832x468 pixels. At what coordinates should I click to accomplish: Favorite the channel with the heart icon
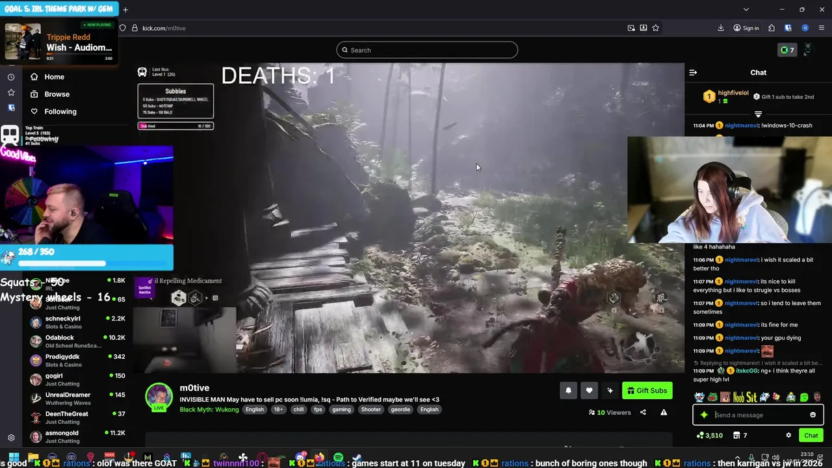point(589,390)
